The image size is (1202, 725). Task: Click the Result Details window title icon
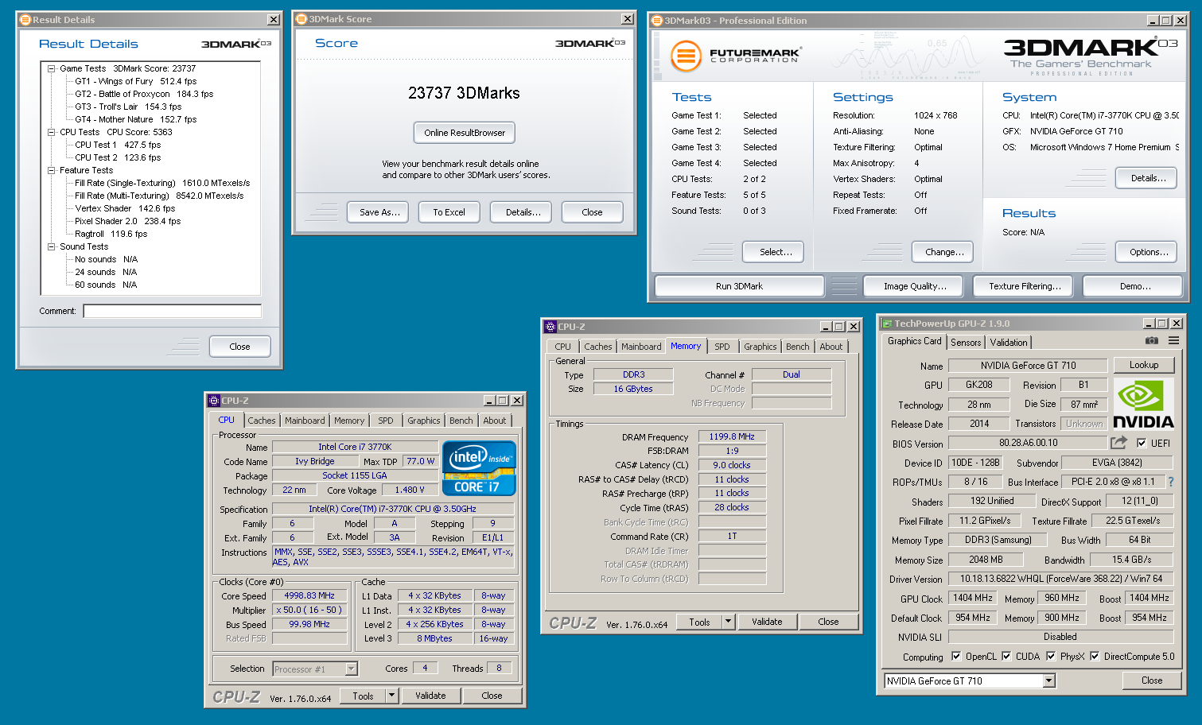(x=25, y=20)
